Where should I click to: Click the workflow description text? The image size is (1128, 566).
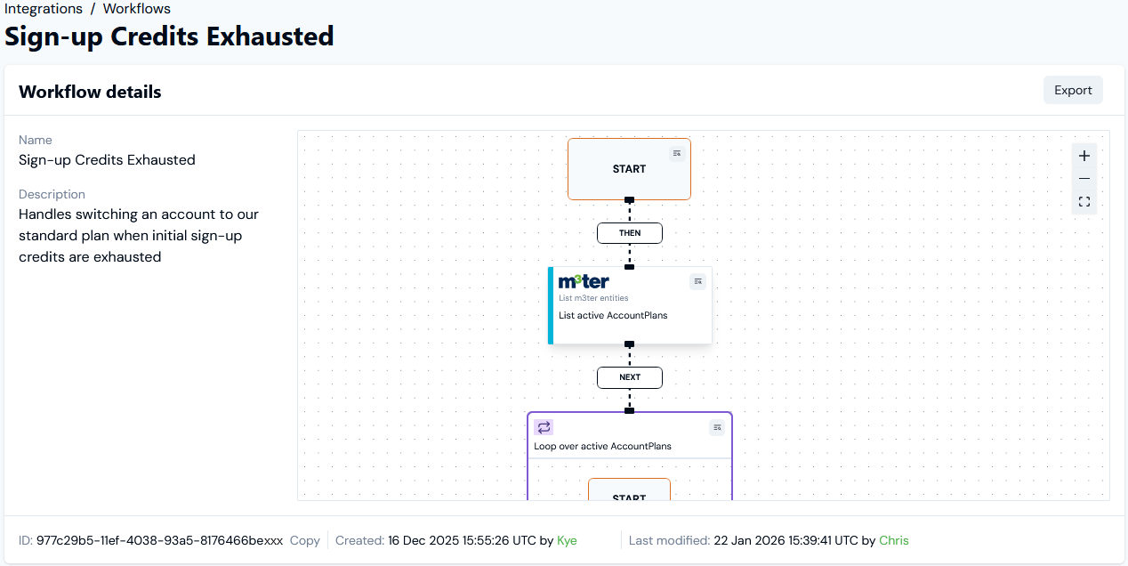click(139, 236)
